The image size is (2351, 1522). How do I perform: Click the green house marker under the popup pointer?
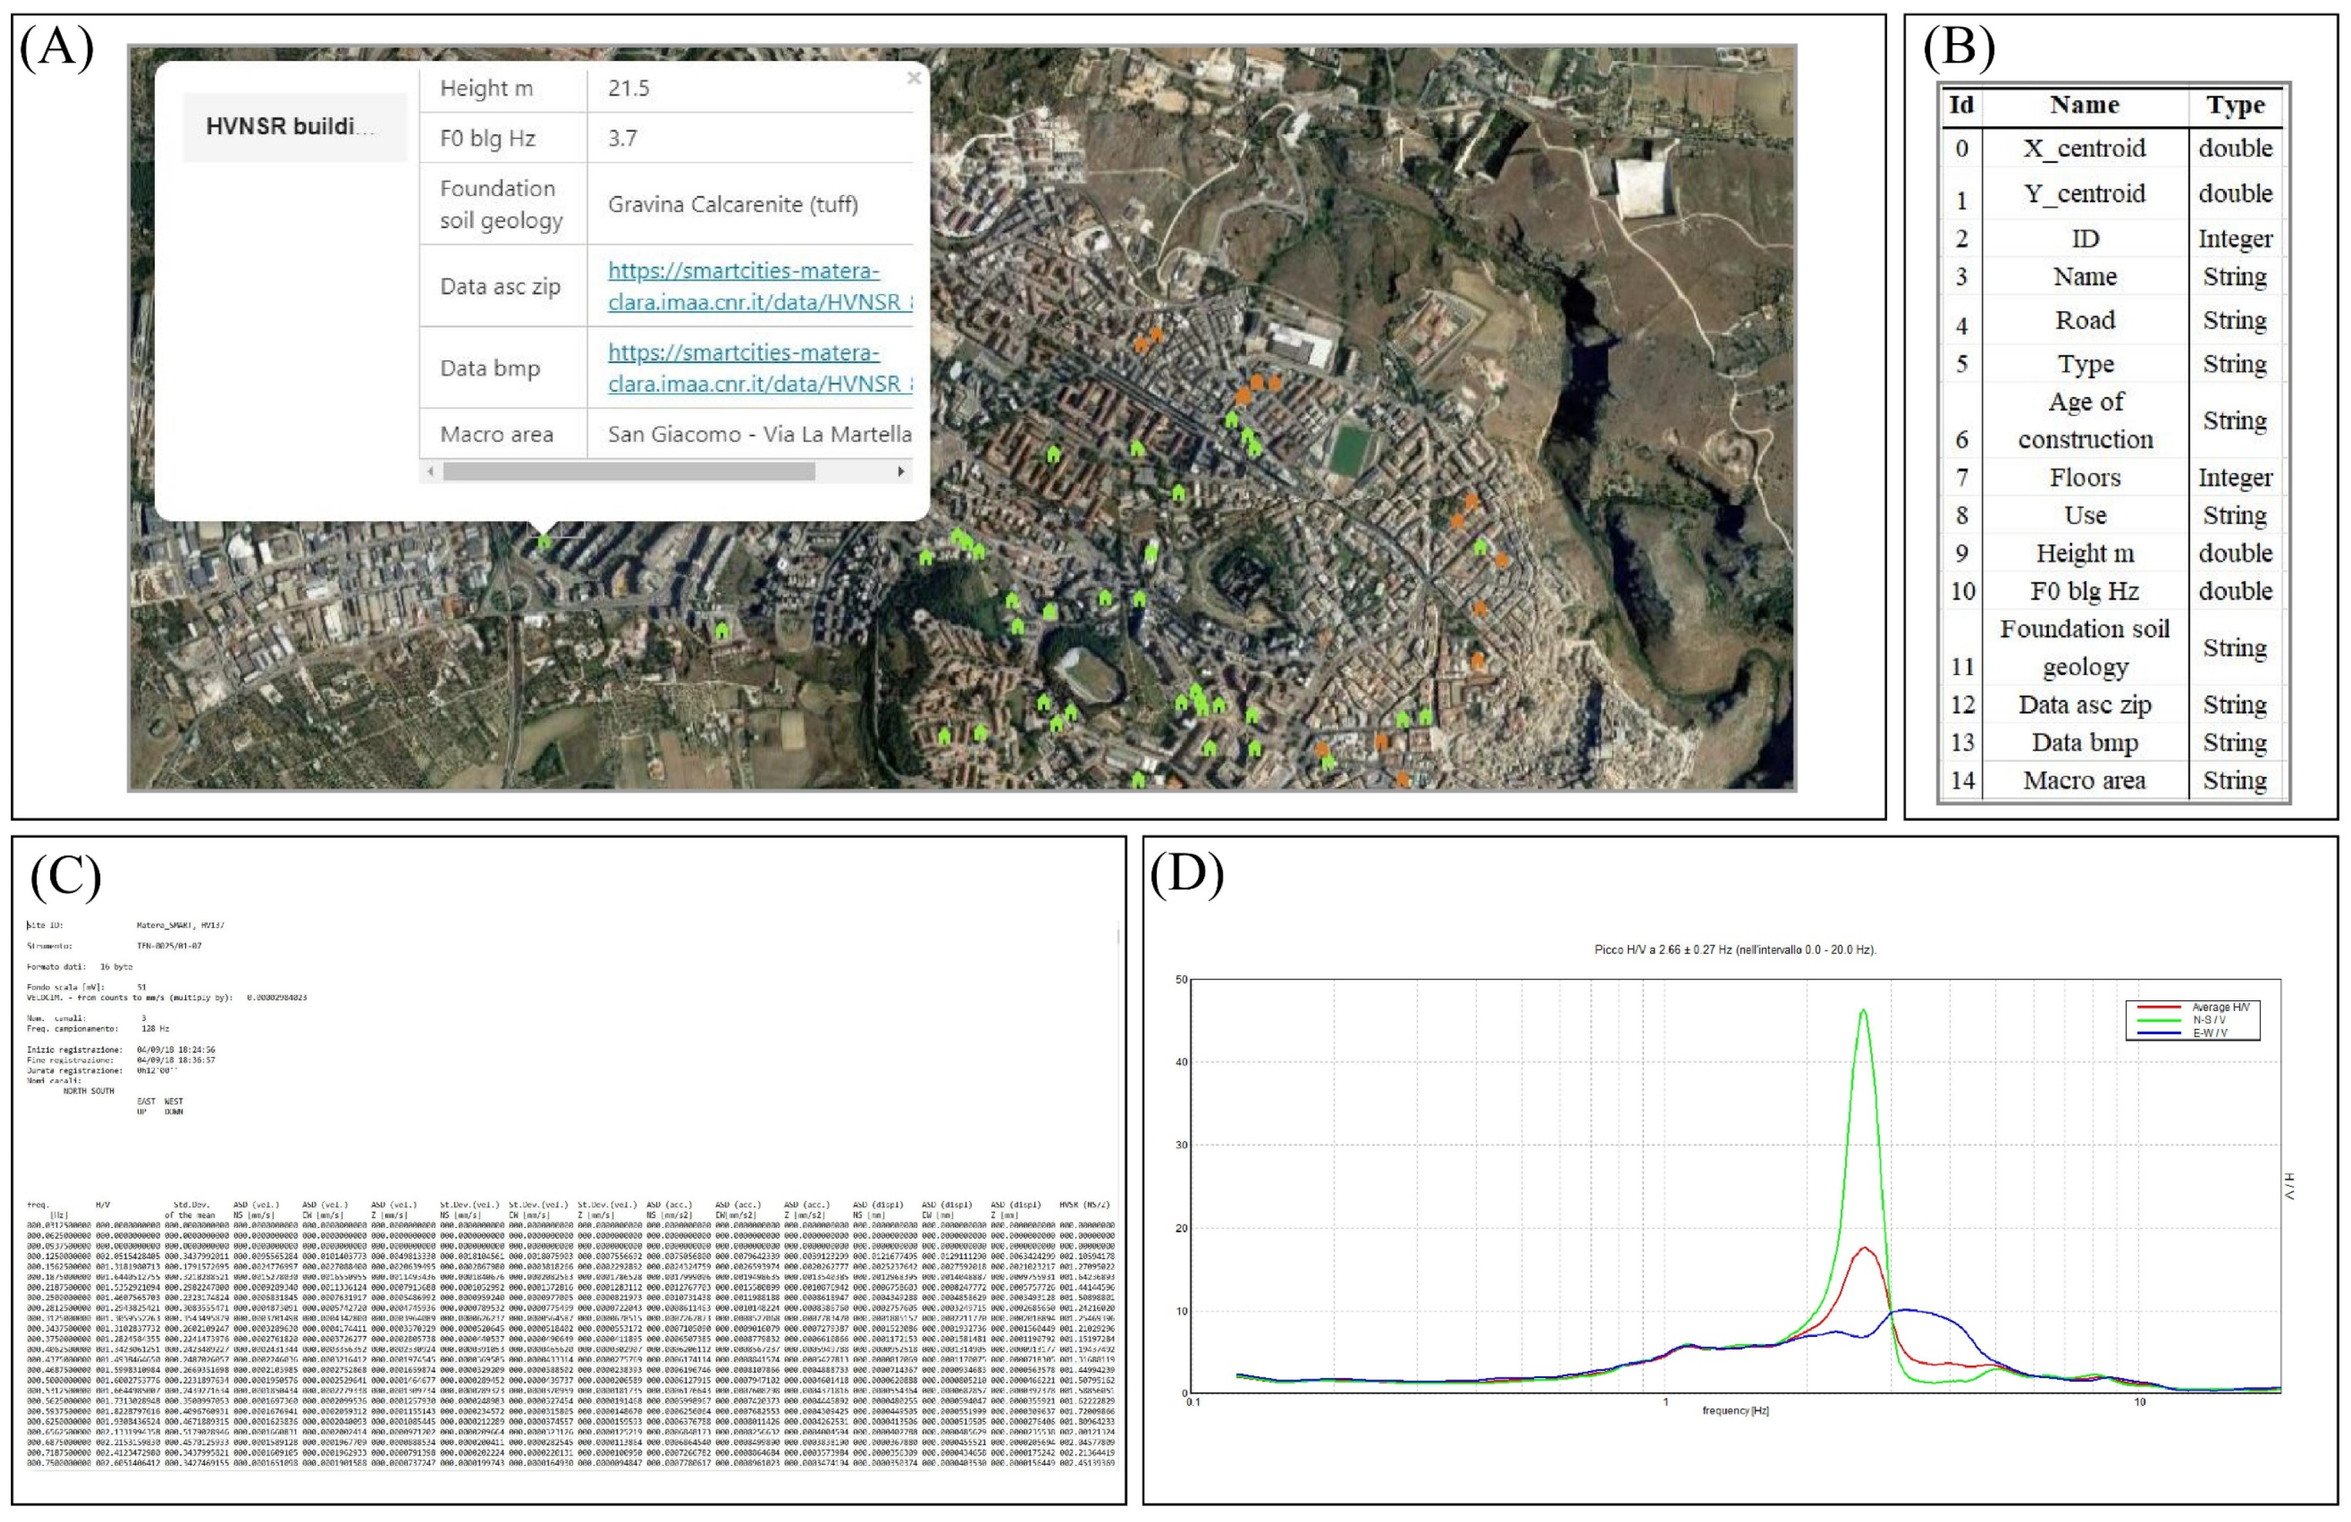click(544, 540)
